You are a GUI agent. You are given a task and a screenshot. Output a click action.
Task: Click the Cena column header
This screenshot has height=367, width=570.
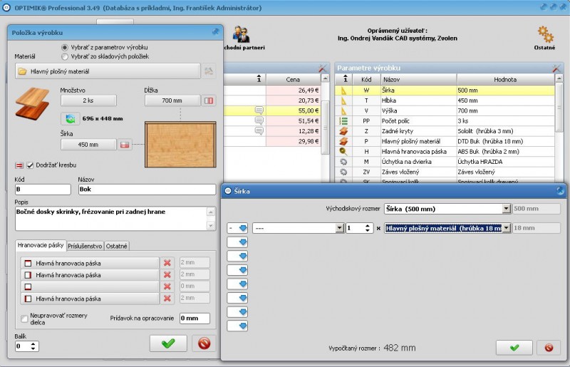point(293,79)
